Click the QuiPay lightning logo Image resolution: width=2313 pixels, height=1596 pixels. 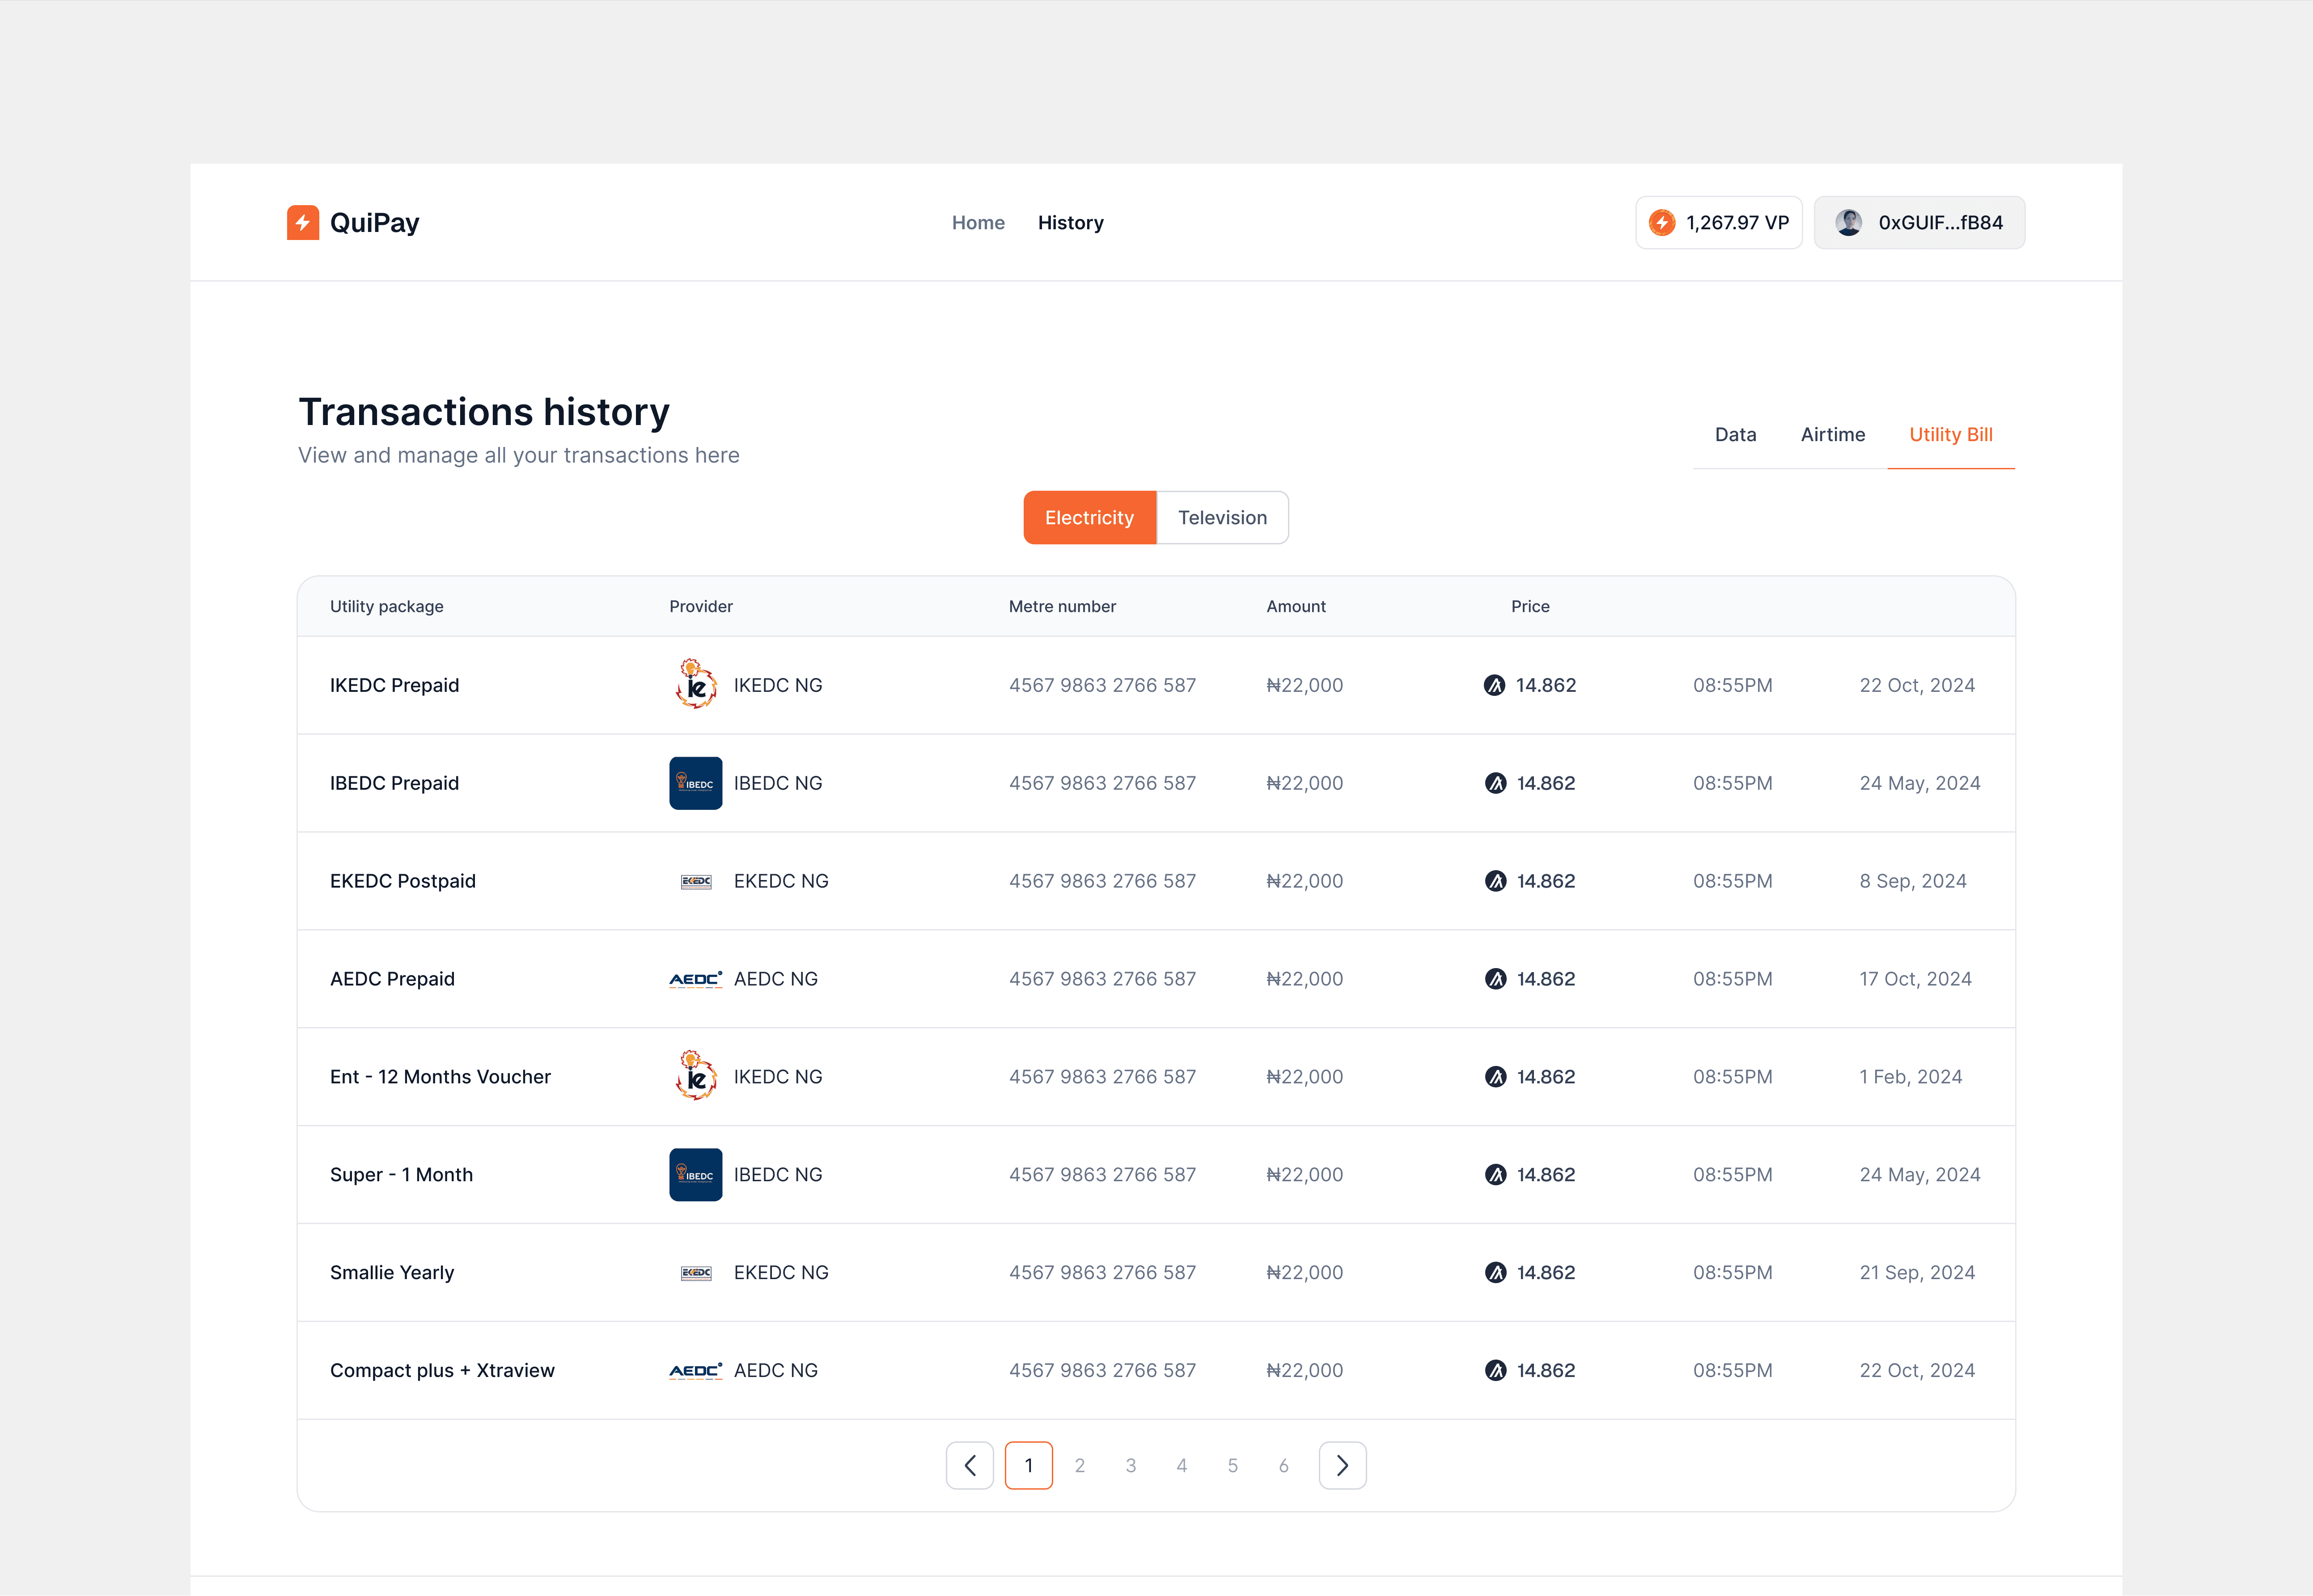[x=303, y=222]
